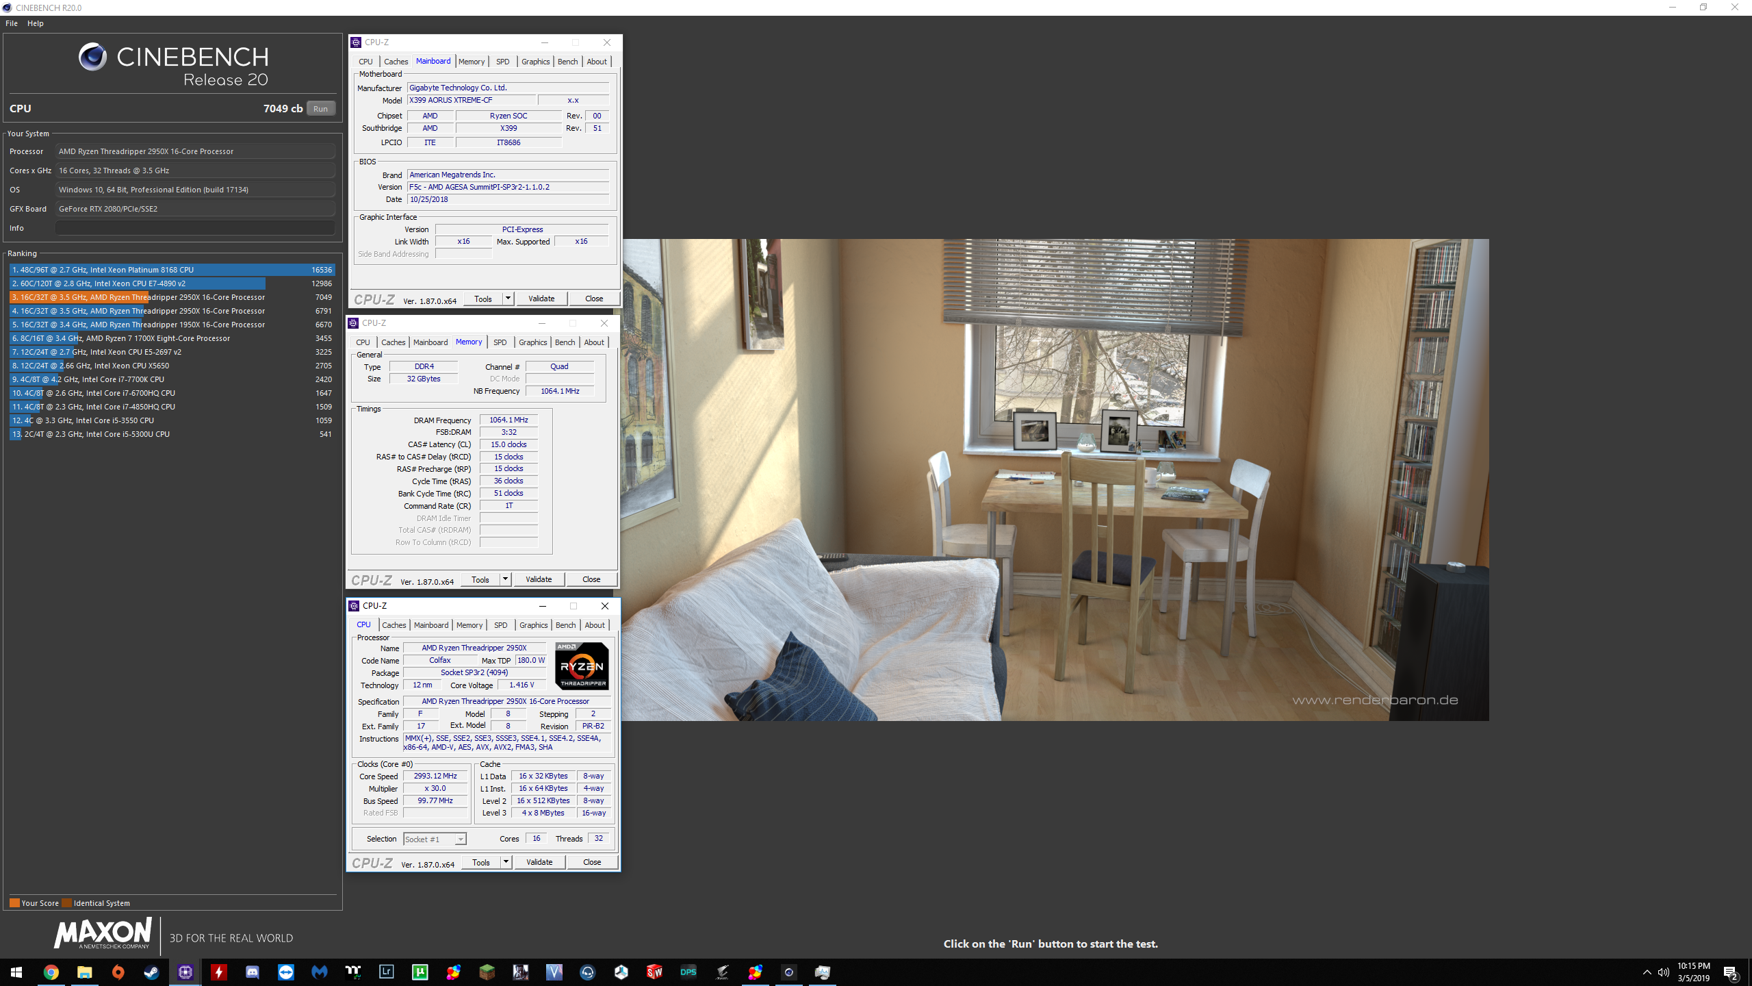
Task: Open the Aorus taskbar icon
Action: tap(722, 972)
